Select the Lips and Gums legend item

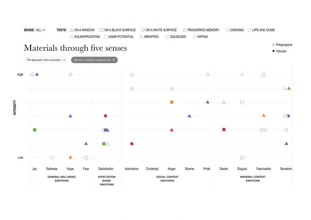click(261, 30)
